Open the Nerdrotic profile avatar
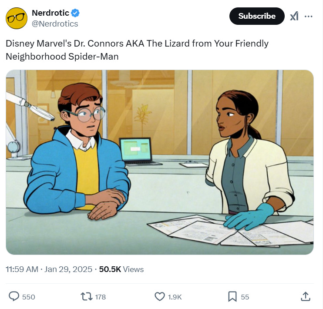Image resolution: width=323 pixels, height=309 pixels. coord(17,18)
